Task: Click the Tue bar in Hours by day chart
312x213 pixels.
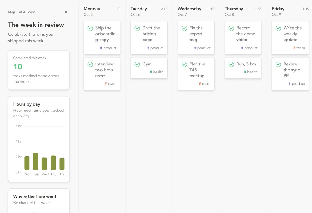Action: pos(36,161)
